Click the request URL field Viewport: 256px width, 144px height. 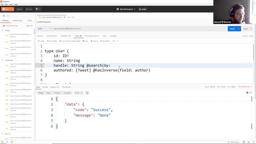tap(139, 29)
